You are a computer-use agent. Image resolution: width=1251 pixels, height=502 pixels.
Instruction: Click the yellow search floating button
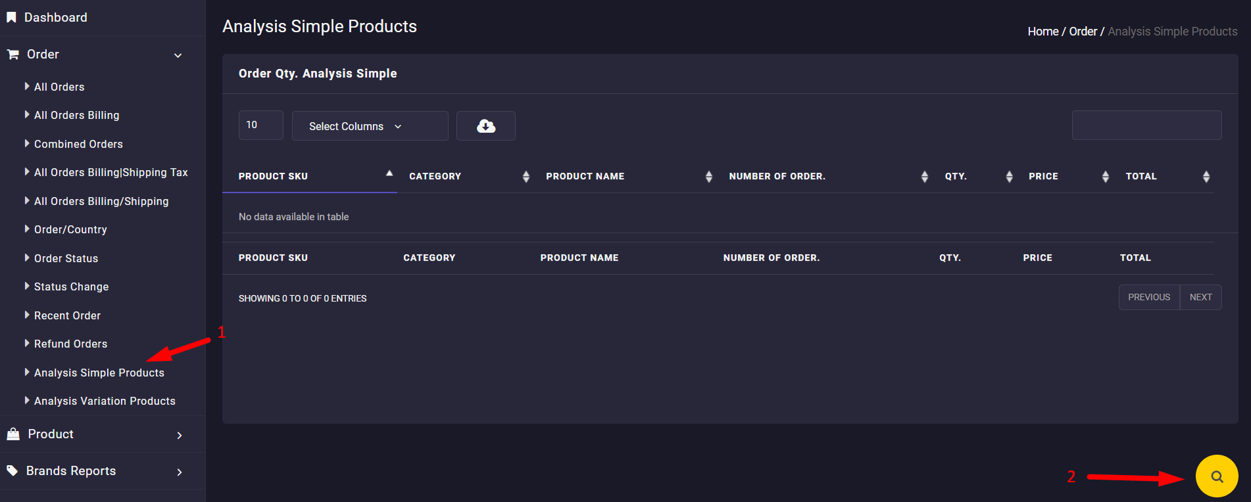pyautogui.click(x=1216, y=476)
